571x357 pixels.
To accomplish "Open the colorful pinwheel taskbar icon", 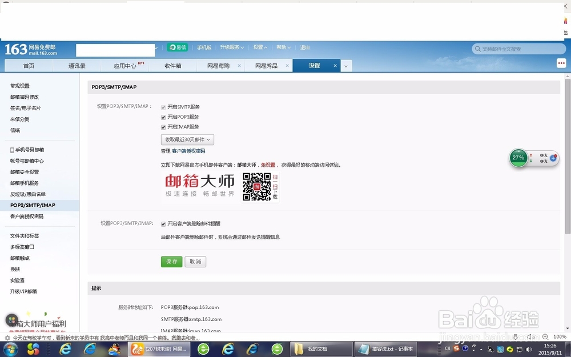I will 33,350.
